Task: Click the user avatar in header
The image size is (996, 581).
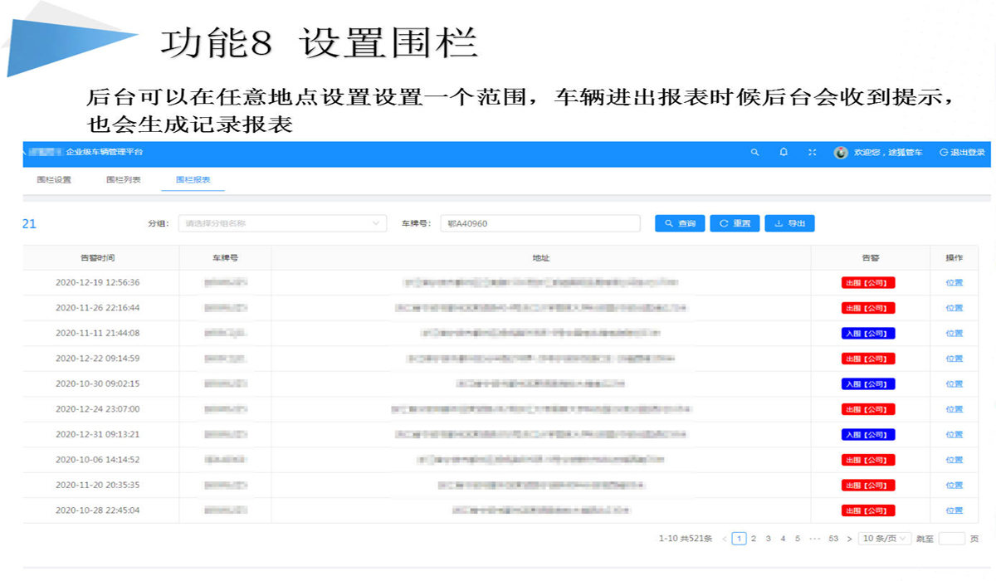Action: coord(841,153)
